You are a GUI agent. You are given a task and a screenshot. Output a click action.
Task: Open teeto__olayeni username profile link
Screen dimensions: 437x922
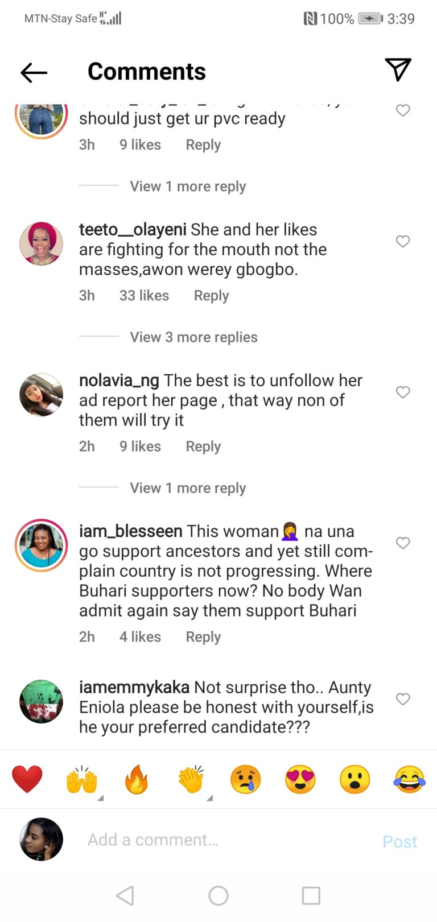133,230
